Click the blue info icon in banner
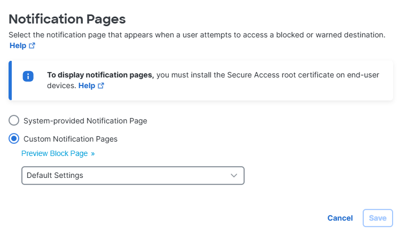The image size is (399, 234). (x=28, y=76)
